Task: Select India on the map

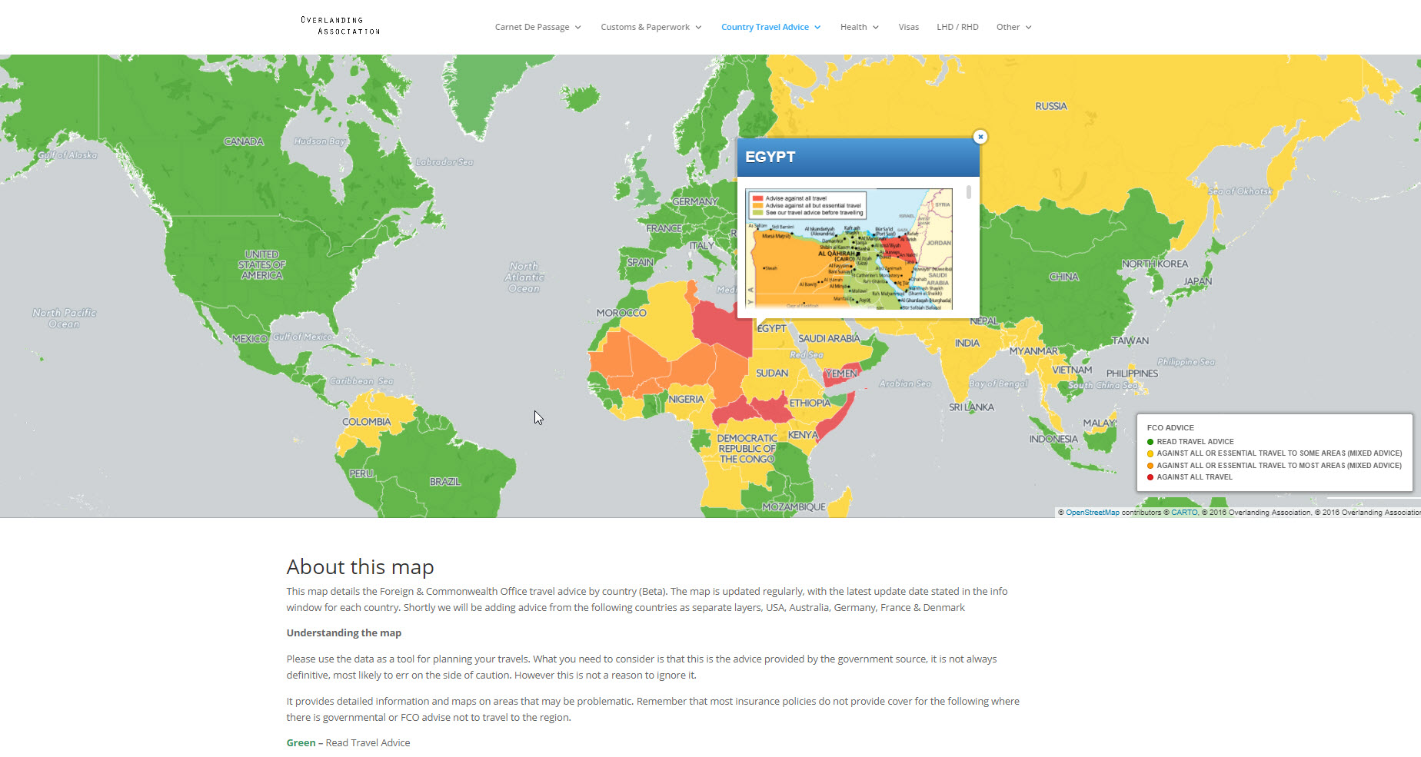Action: (967, 344)
